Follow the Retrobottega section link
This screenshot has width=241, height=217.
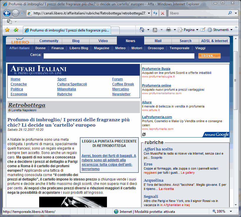(x=26, y=105)
